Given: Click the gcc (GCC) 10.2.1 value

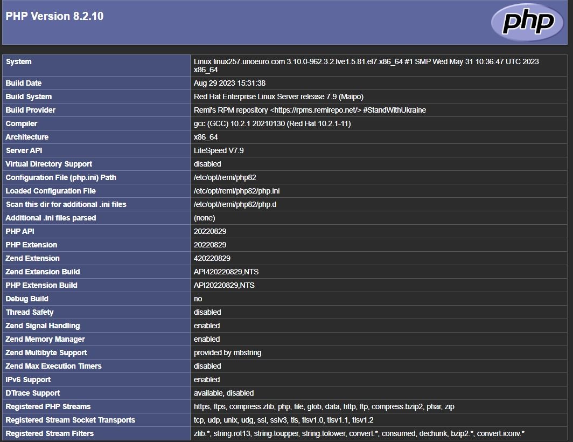Looking at the screenshot, I should (272, 123).
